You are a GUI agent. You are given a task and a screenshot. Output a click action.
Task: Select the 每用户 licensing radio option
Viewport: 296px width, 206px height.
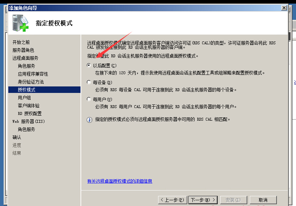pos(89,99)
